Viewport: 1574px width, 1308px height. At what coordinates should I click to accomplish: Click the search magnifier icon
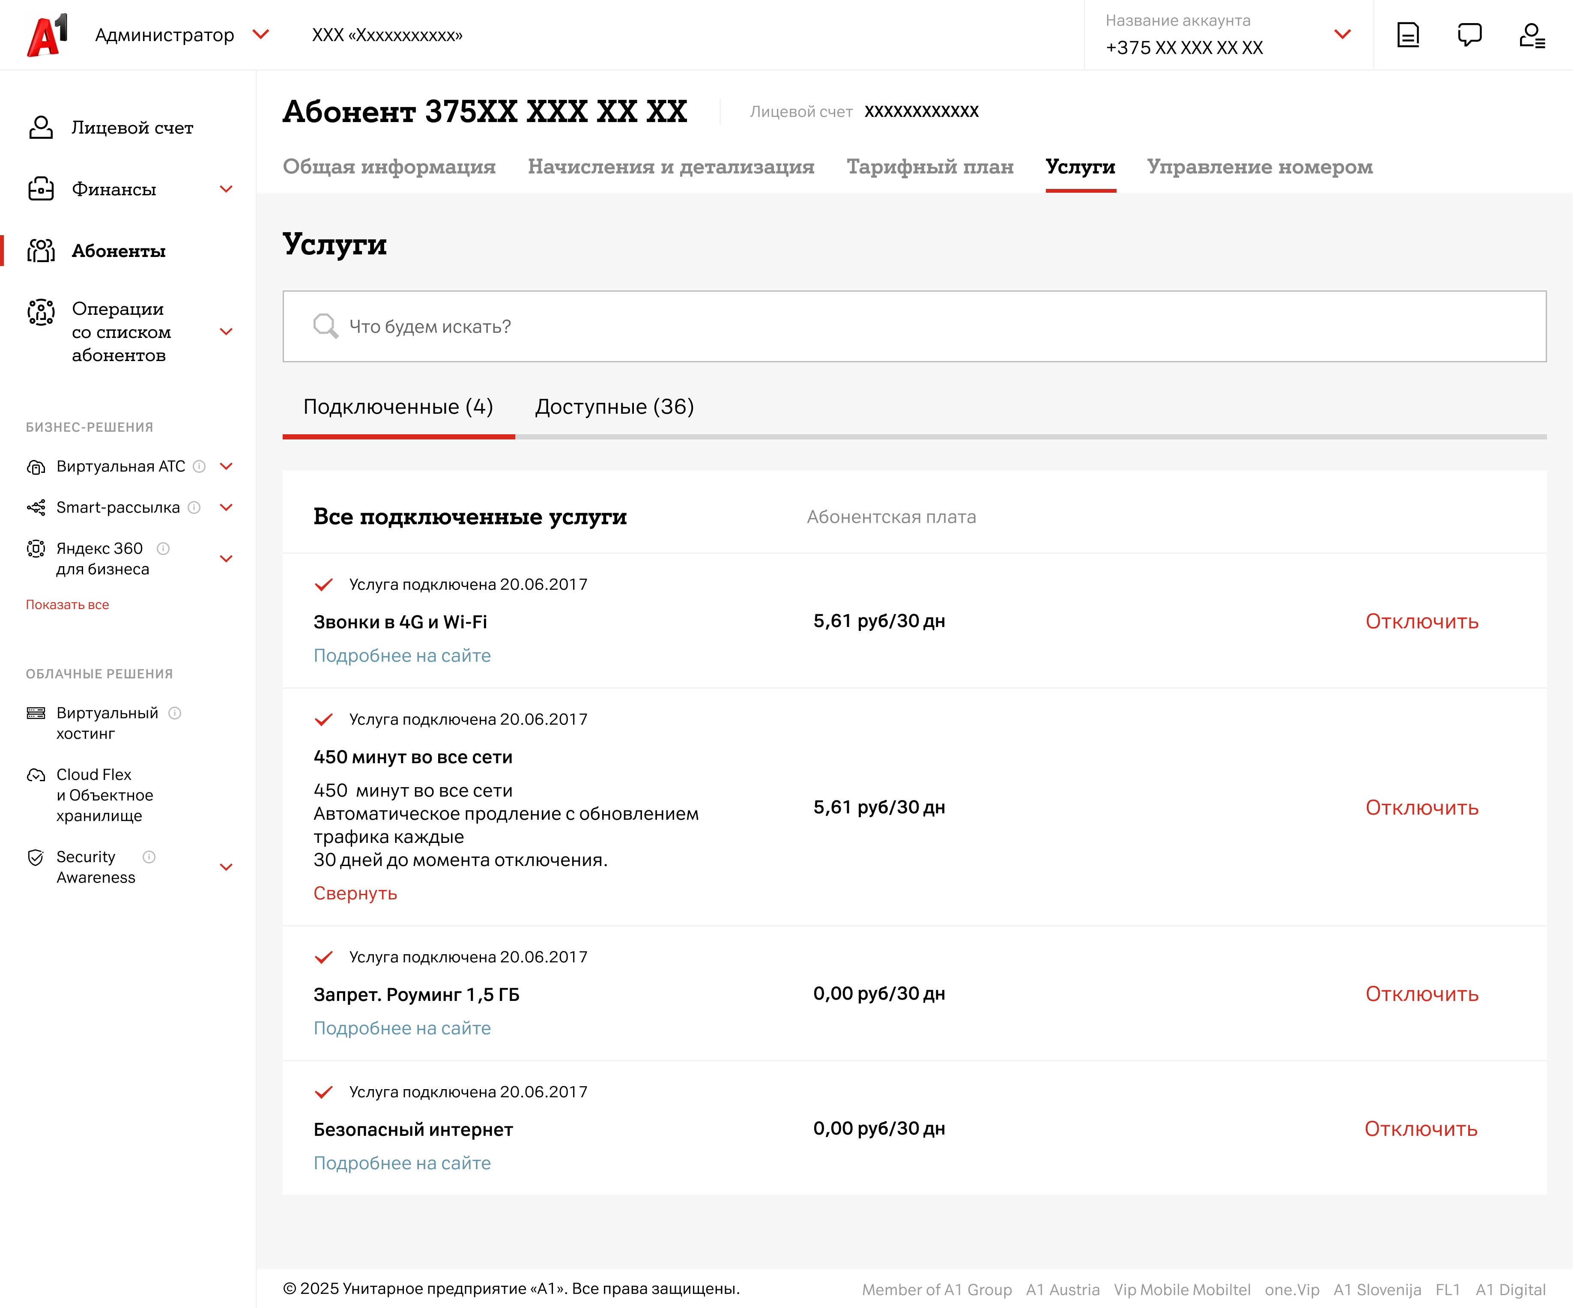point(326,326)
